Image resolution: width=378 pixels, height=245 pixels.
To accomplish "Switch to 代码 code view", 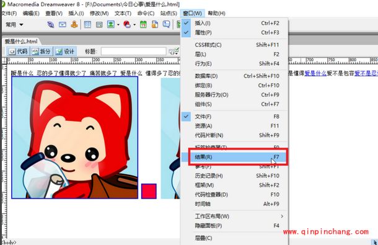I will (x=18, y=51).
